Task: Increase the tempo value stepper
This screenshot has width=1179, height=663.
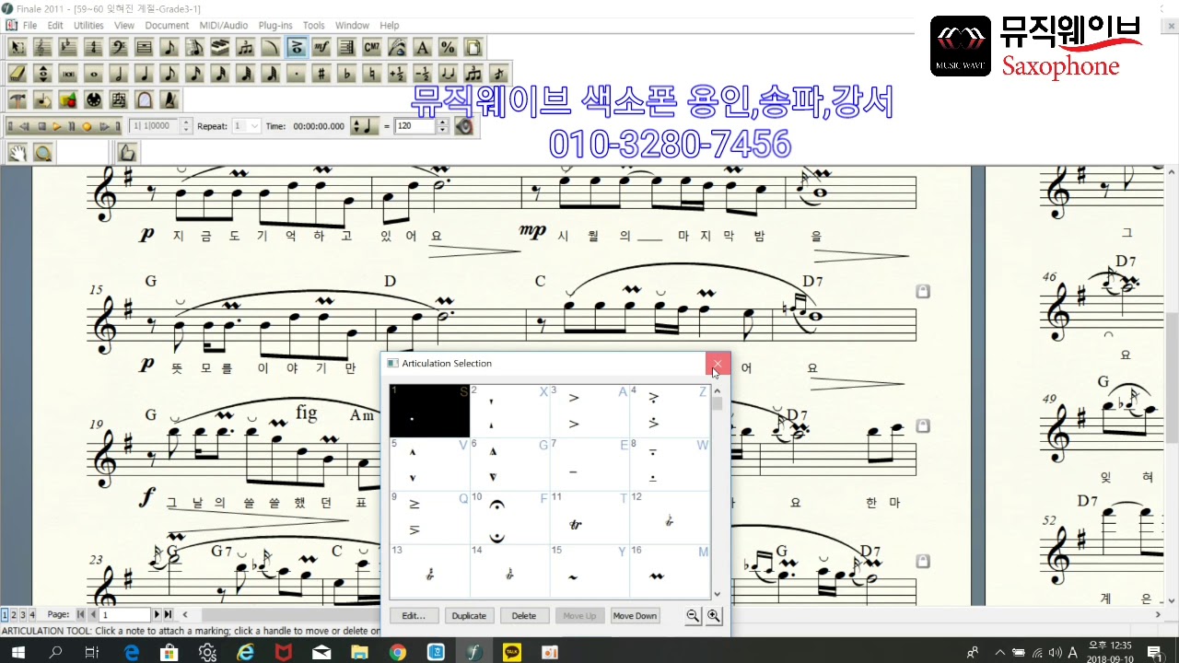Action: (x=442, y=122)
